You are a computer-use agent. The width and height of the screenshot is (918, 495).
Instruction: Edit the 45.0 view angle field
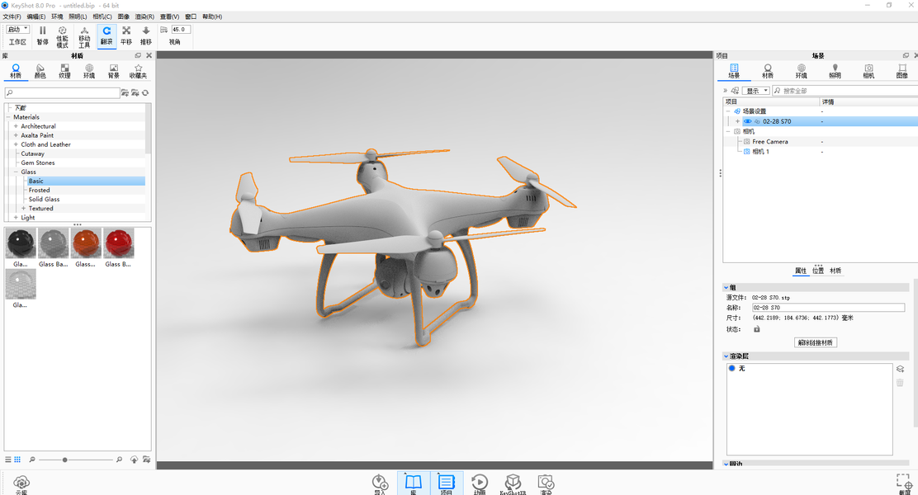tap(181, 29)
